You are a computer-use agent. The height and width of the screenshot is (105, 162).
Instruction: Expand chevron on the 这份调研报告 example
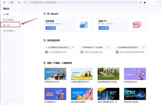coord(144,47)
